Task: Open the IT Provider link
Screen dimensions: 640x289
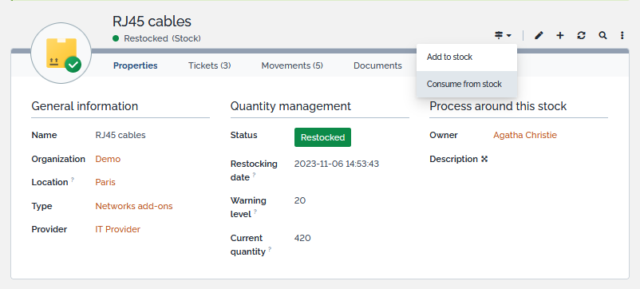Action: tap(117, 229)
